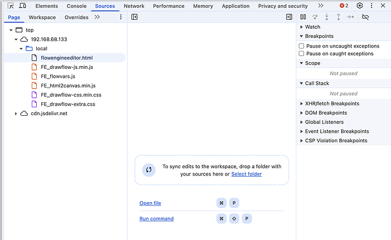This screenshot has height=240, width=391.
Task: Select the Page navigator tab
Action: (x=14, y=18)
